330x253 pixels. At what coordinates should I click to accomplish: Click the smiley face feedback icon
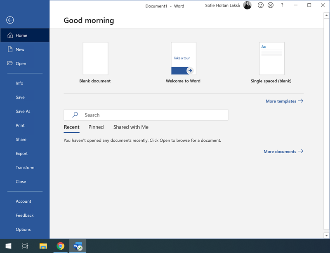(x=261, y=5)
